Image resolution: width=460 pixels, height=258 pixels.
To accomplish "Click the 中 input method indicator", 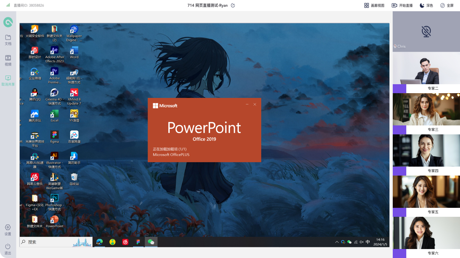I will (368, 242).
